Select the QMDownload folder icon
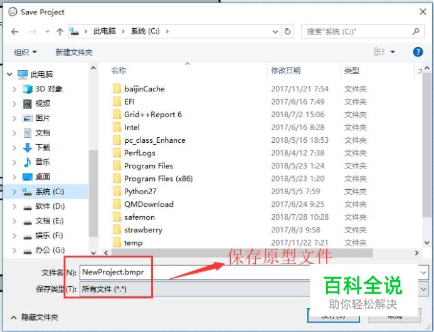The image size is (434, 332). [x=117, y=204]
